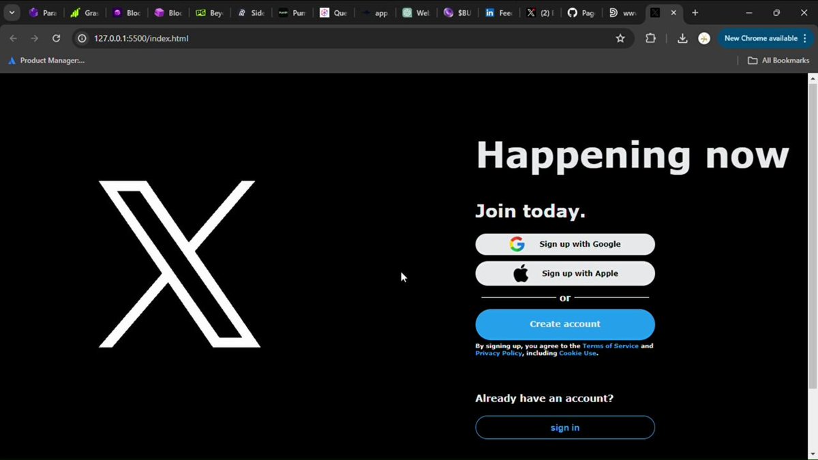Viewport: 818px width, 460px height.
Task: Open the Cookie Use link
Action: 577,353
